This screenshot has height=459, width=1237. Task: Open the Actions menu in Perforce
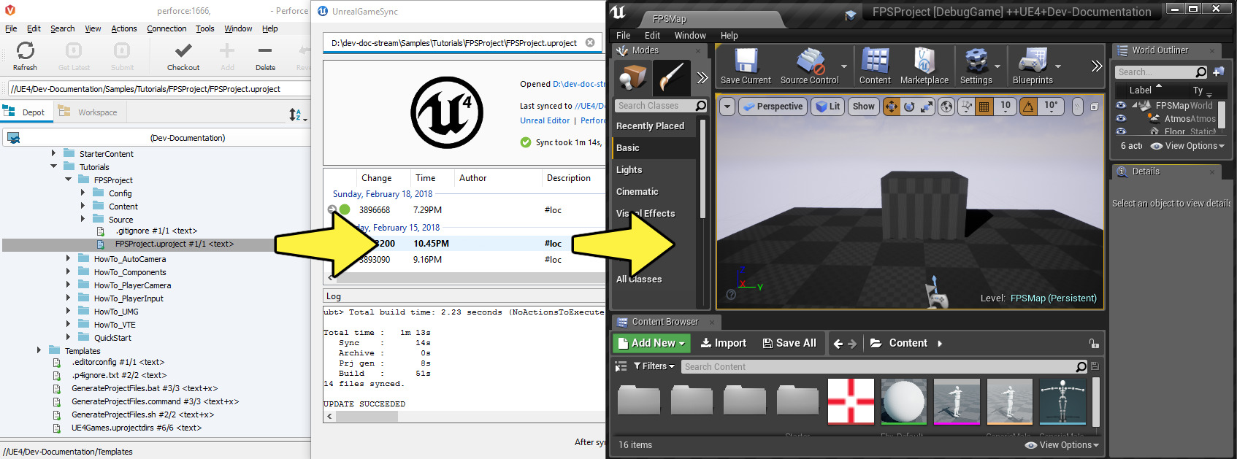click(x=123, y=28)
